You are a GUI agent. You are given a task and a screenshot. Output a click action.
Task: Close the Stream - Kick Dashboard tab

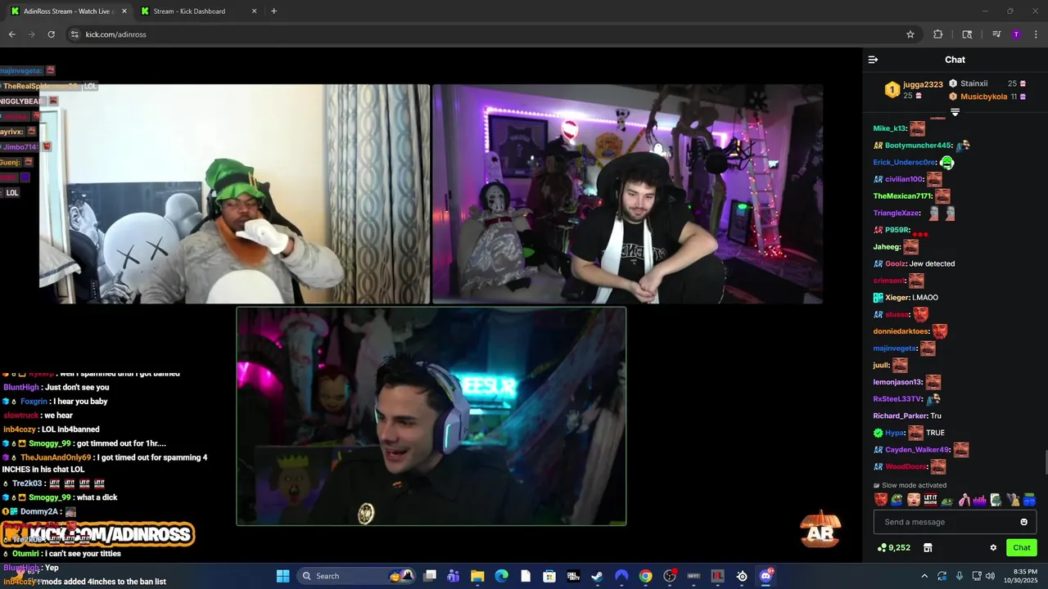[x=254, y=11]
